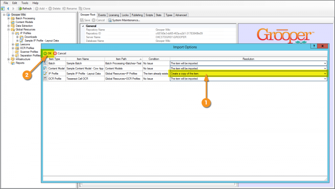This screenshot has height=189, width=335.
Task: Click the Save button in Grooper Root
Action: coord(85,20)
